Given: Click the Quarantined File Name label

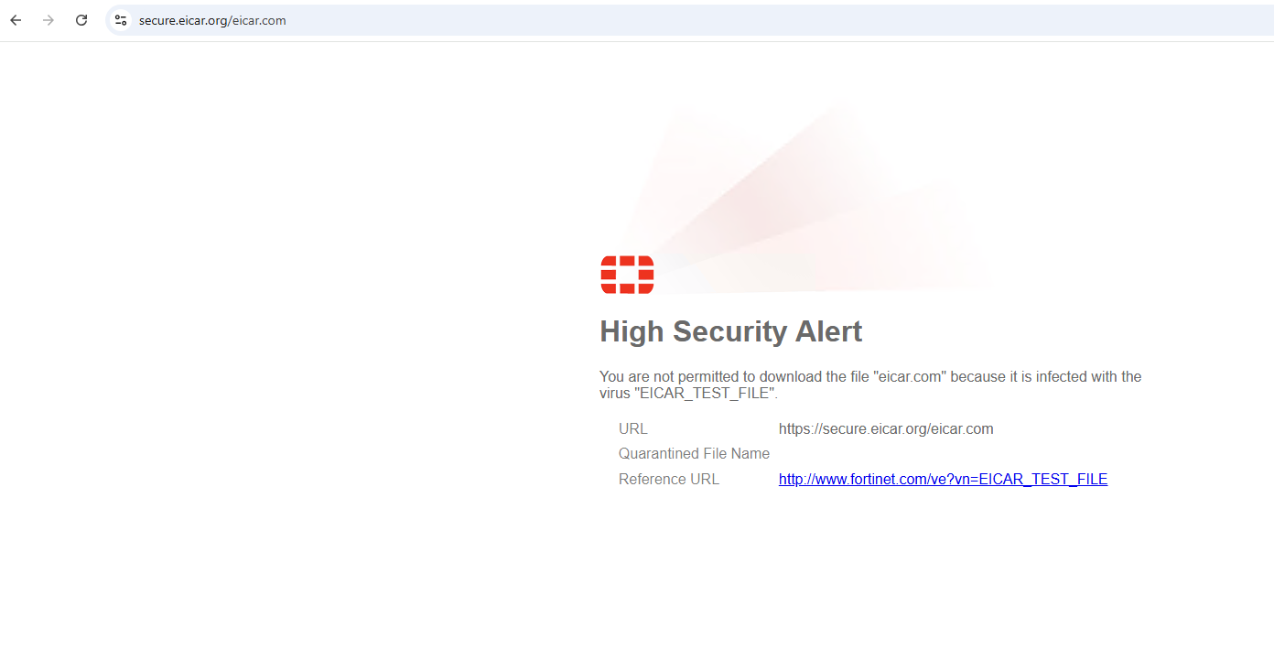Looking at the screenshot, I should [694, 453].
